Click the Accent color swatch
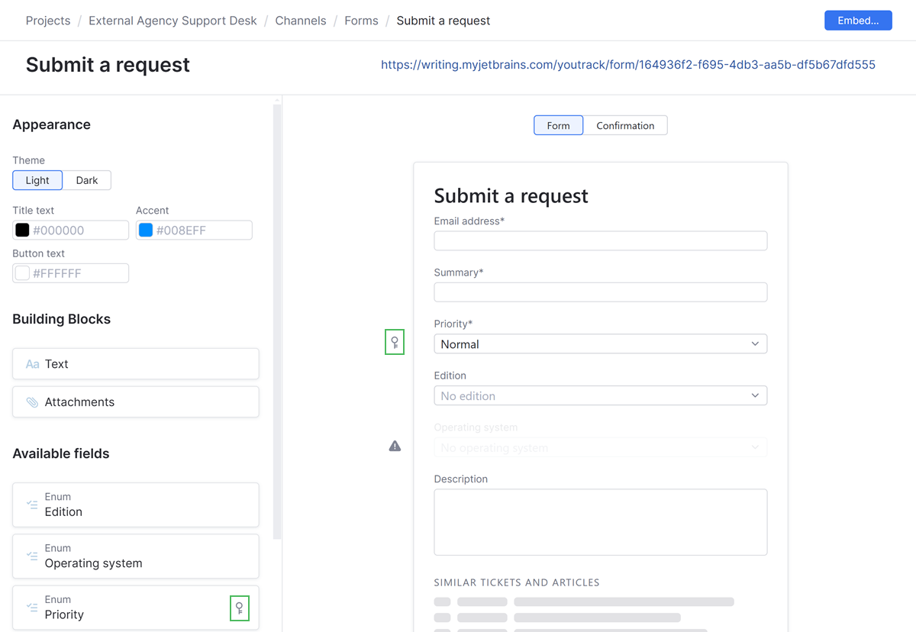 145,230
